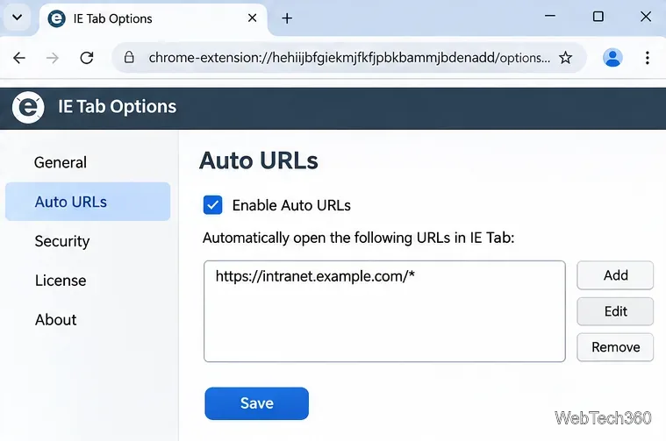Close the browser window
The image size is (666, 441).
646,17
